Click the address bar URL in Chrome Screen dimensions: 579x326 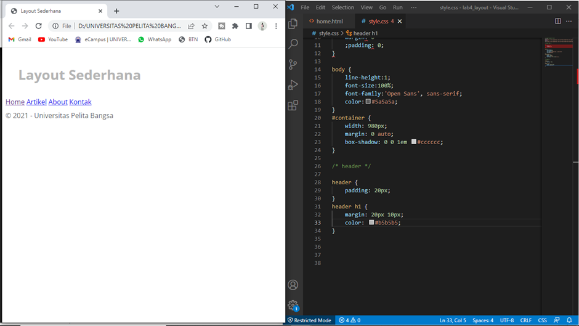(129, 26)
